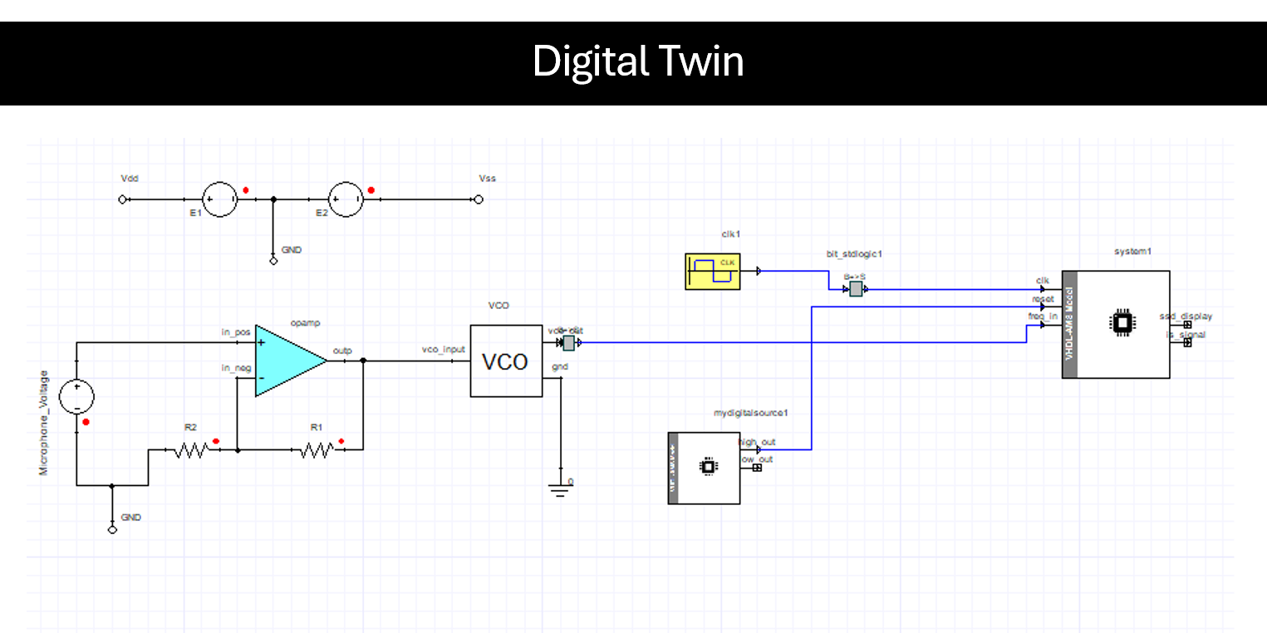The image size is (1267, 633).
Task: Click the 'in_pos' pin label
Action: (x=236, y=332)
